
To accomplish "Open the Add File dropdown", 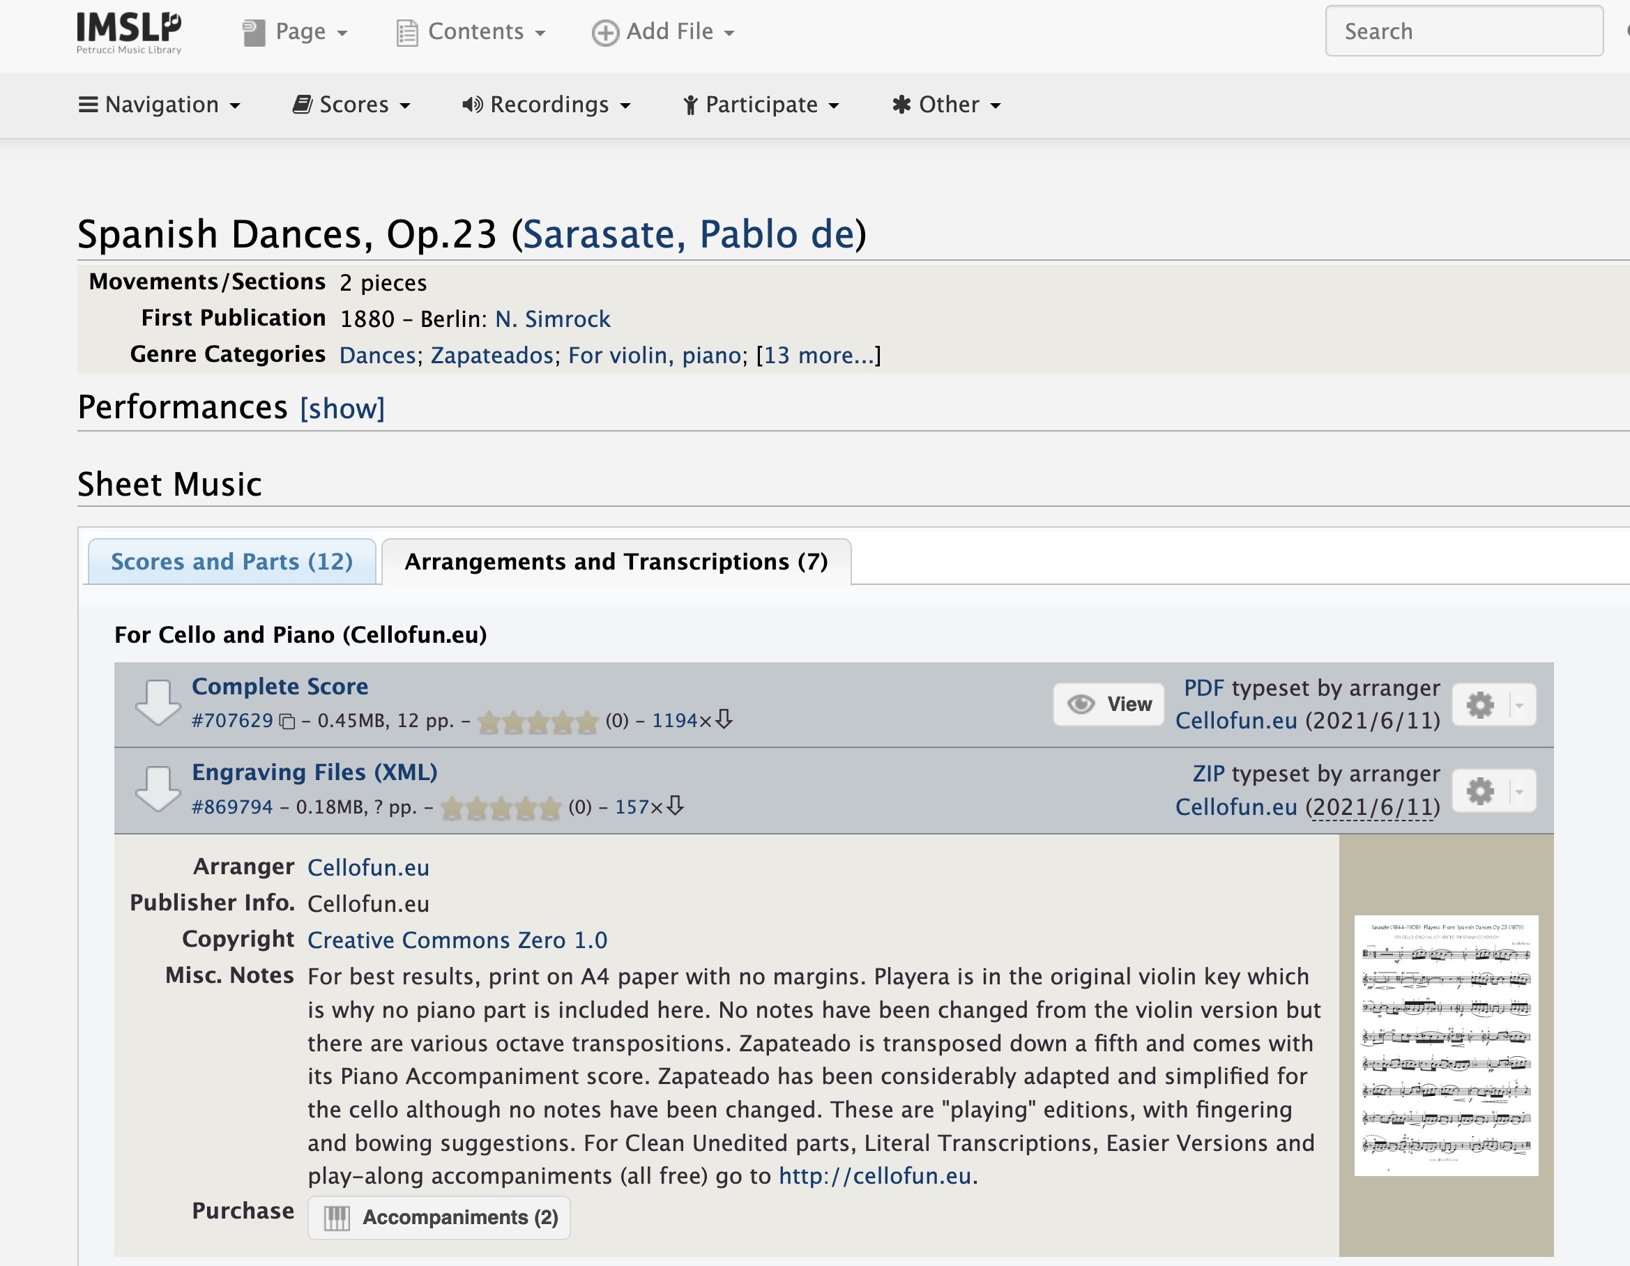I will coord(664,32).
